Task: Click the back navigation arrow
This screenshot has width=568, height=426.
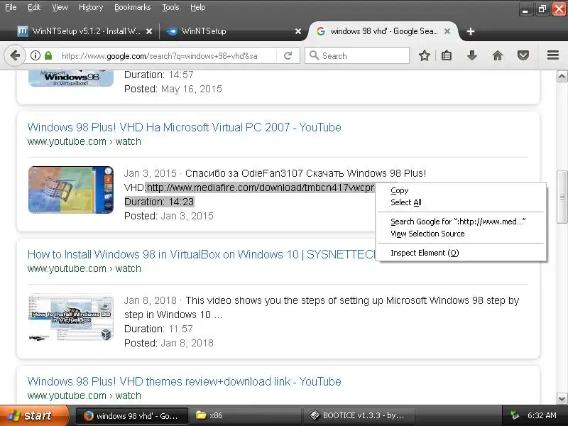Action: tap(15, 56)
